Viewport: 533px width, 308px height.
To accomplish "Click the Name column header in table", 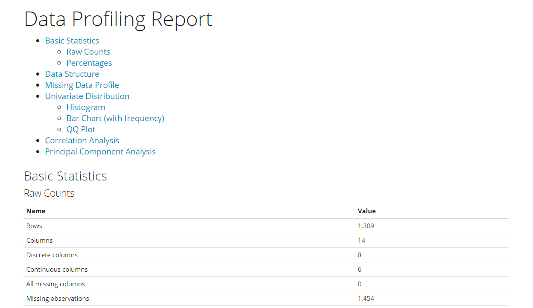I will point(36,211).
